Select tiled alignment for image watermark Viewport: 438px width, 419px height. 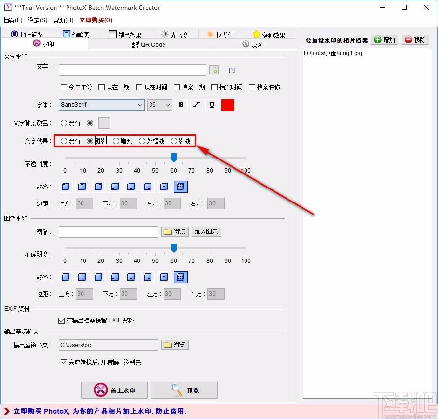180,277
